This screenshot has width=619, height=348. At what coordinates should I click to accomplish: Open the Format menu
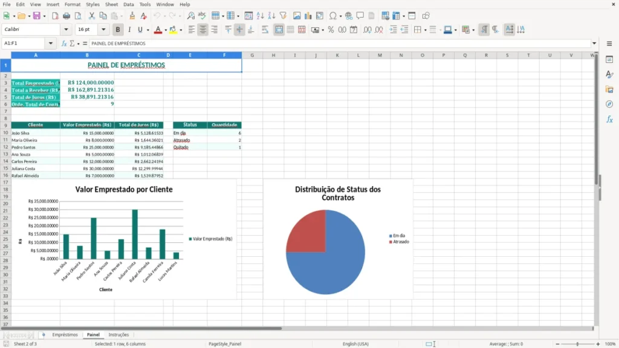point(73,4)
